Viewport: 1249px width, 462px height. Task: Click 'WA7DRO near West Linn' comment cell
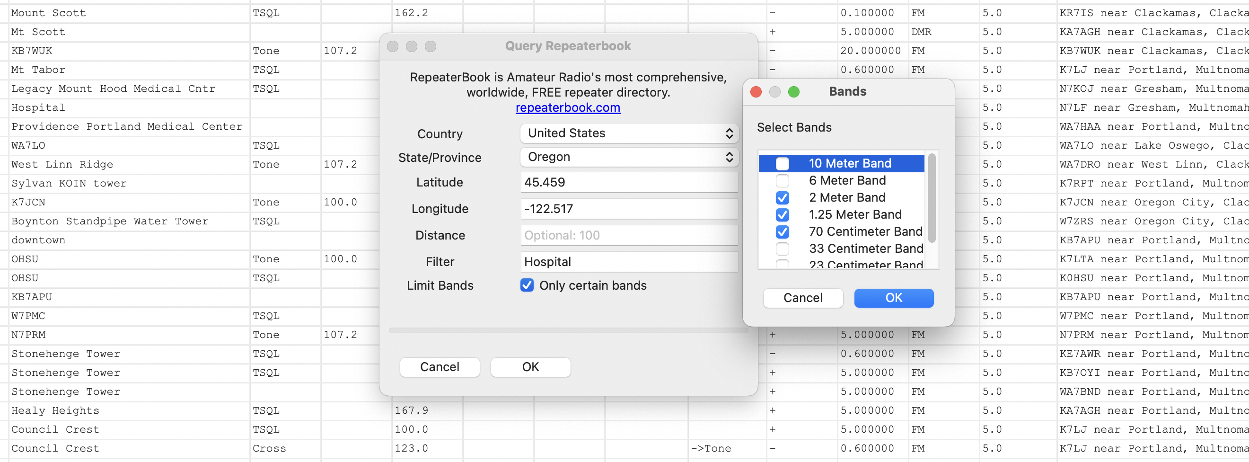click(1153, 165)
